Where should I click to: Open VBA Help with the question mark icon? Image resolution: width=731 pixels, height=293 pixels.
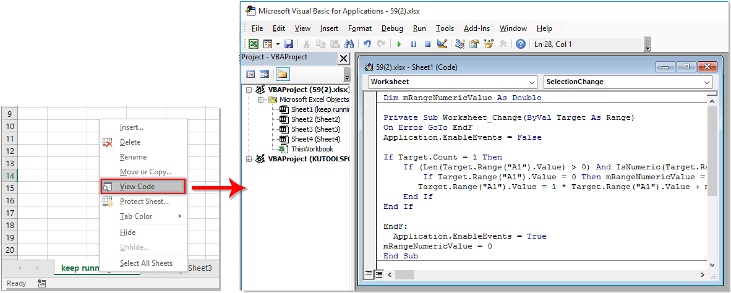521,44
